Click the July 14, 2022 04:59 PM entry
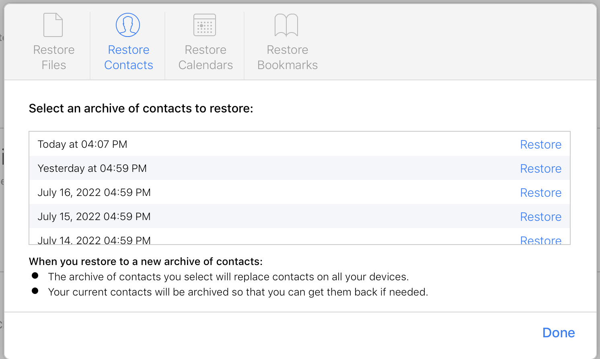The width and height of the screenshot is (600, 359). 94,240
